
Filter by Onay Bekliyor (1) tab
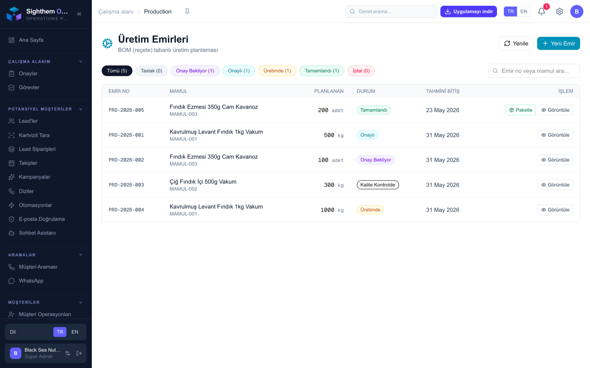click(x=195, y=71)
